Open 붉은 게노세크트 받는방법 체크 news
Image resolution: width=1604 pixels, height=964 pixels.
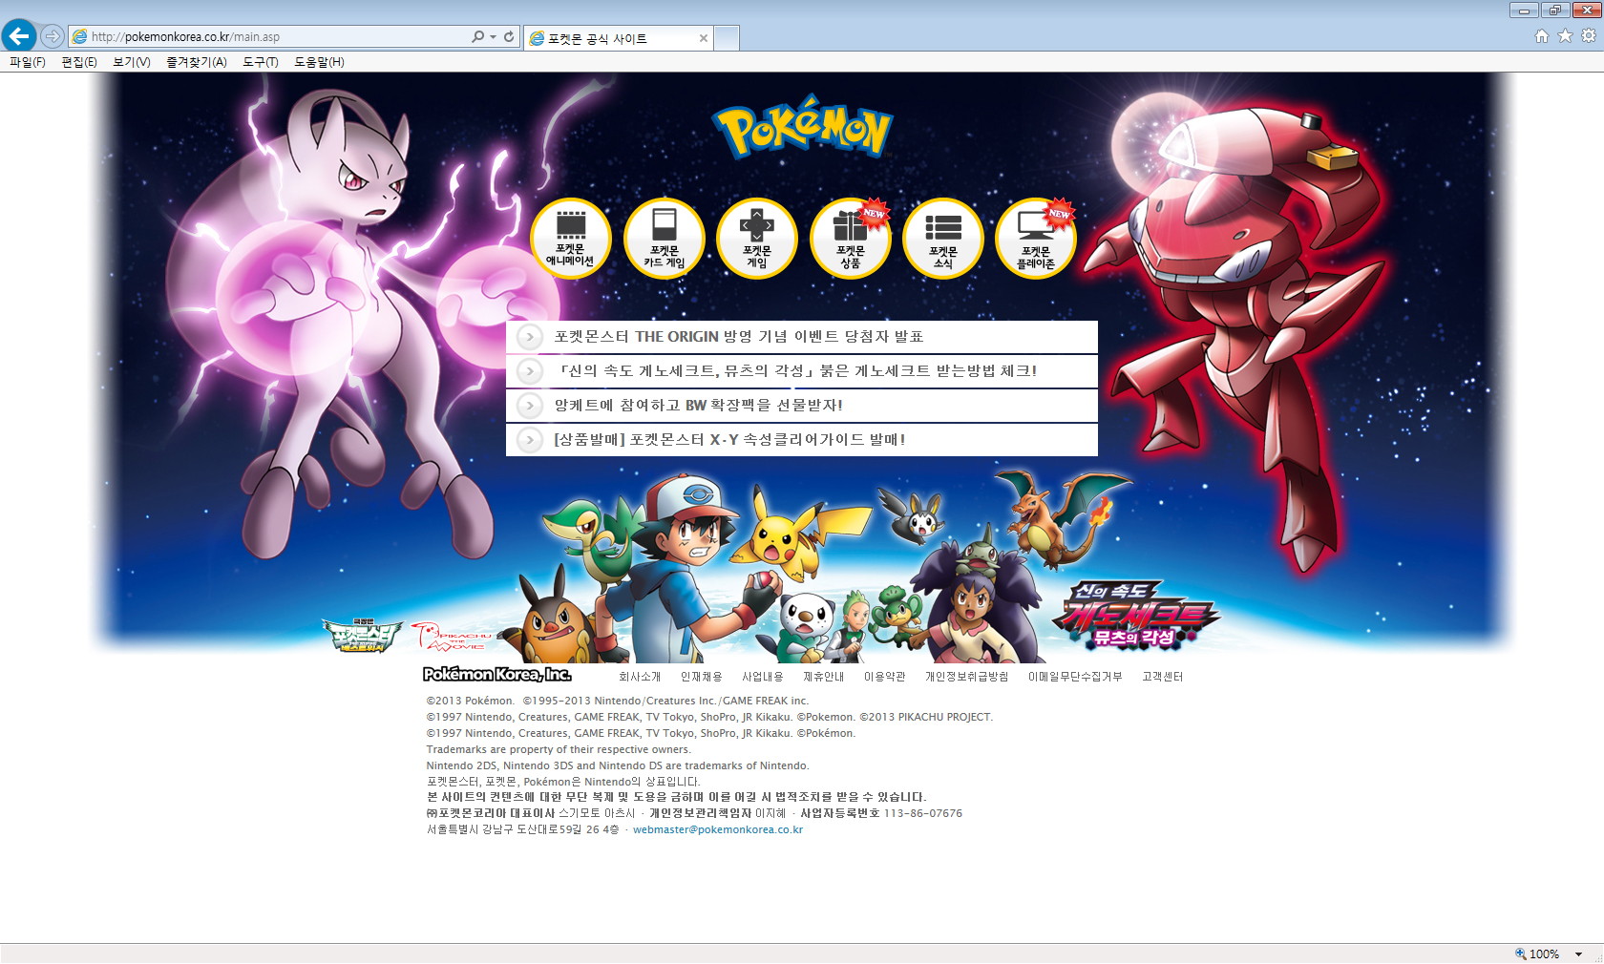(796, 371)
